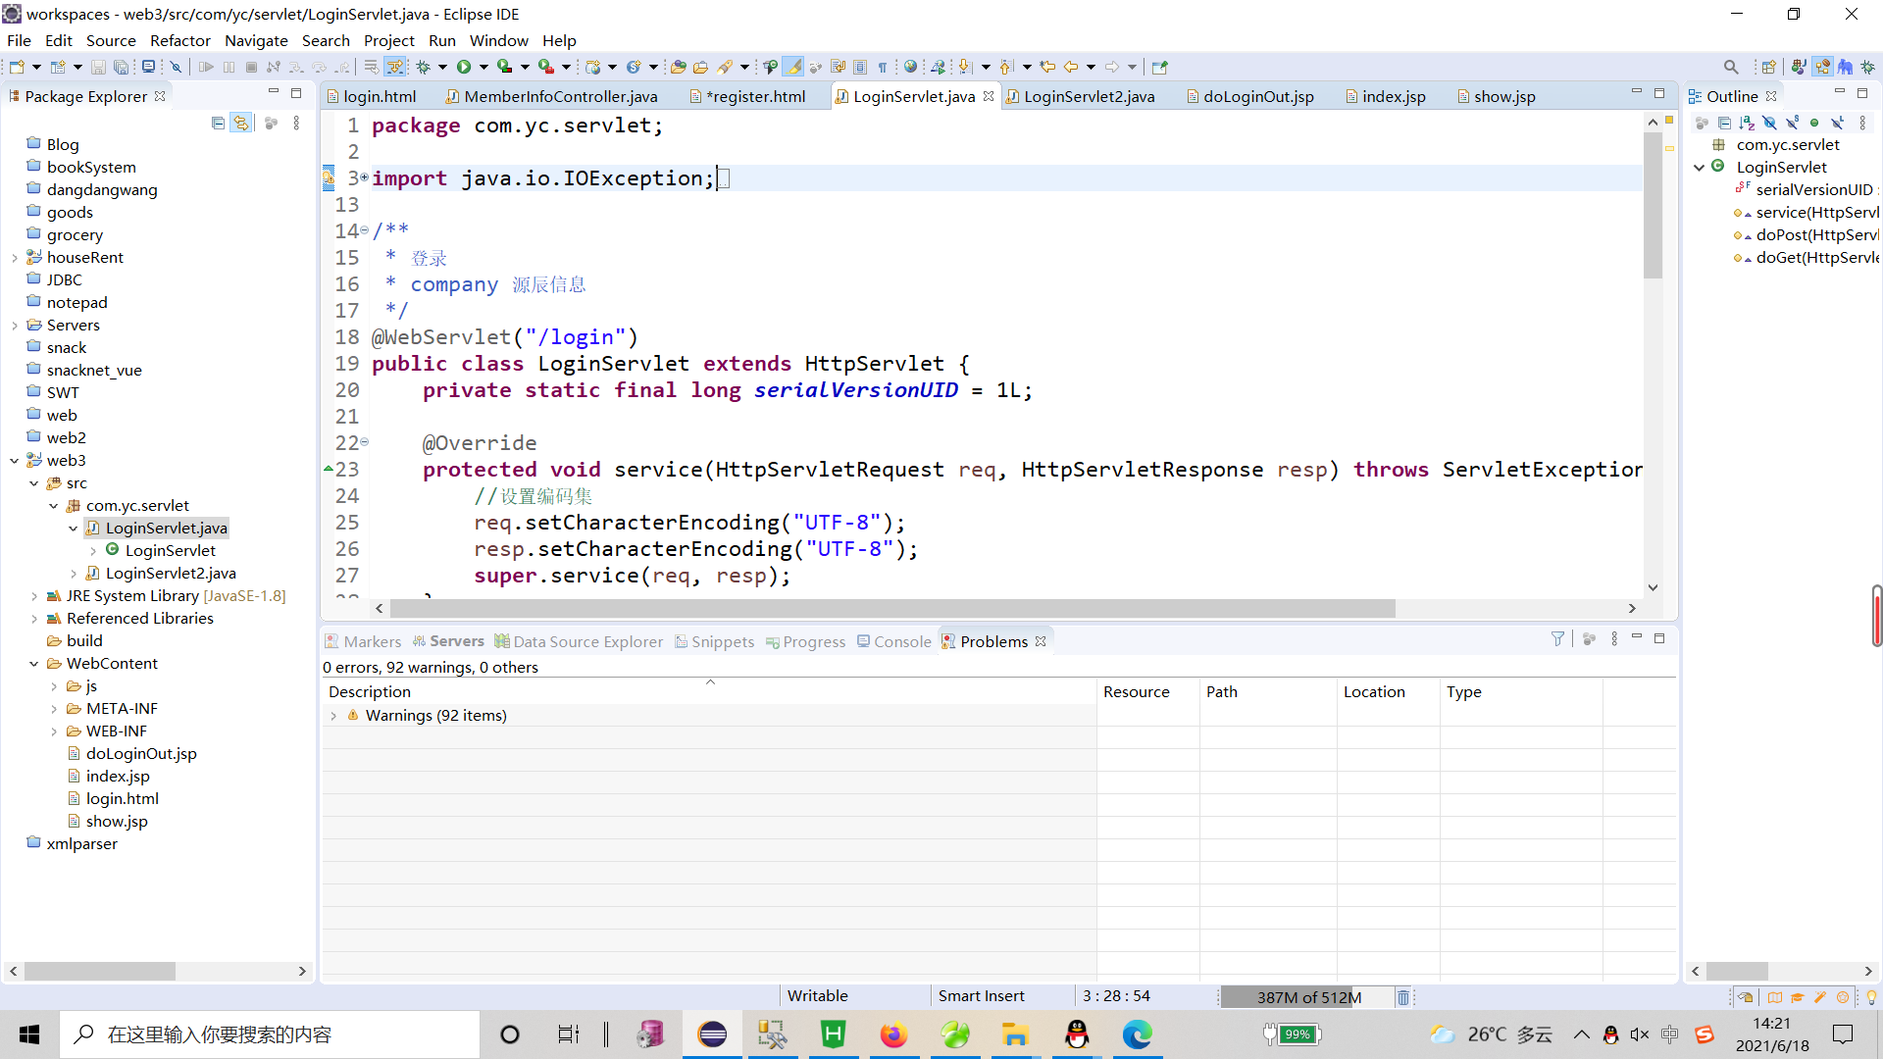Collapse the WebContent folder
Viewport: 1883px width, 1059px height.
(34, 664)
